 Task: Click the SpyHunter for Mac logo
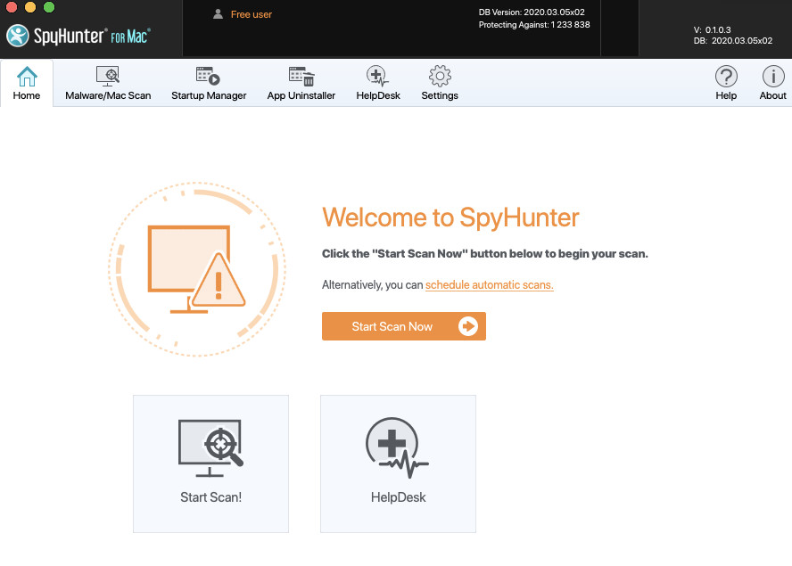pyautogui.click(x=78, y=36)
